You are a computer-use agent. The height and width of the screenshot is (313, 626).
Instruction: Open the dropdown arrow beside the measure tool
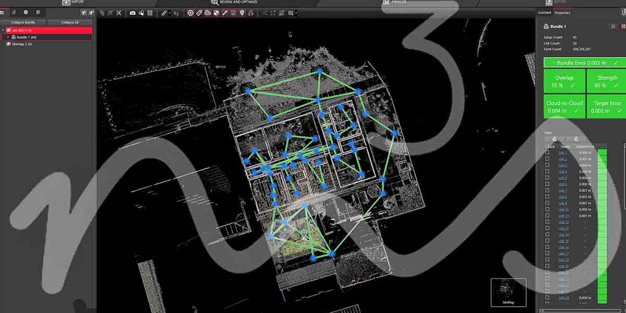click(170, 14)
